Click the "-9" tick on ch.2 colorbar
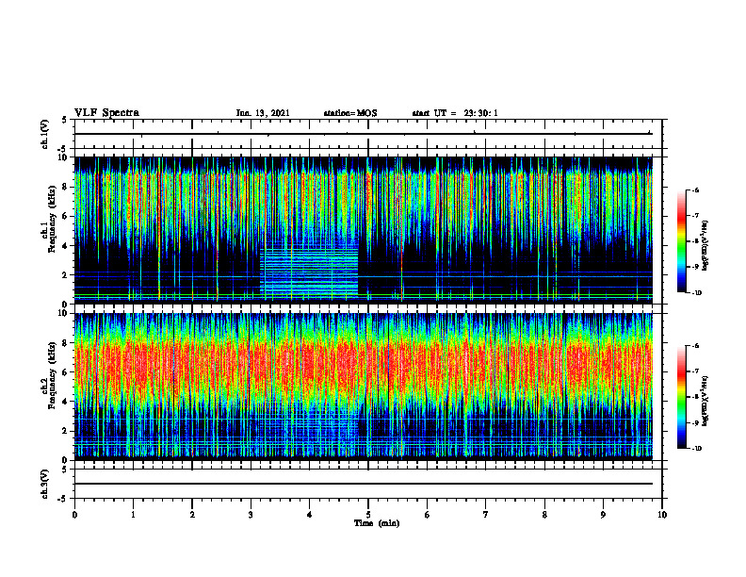This screenshot has width=746, height=577. point(695,422)
